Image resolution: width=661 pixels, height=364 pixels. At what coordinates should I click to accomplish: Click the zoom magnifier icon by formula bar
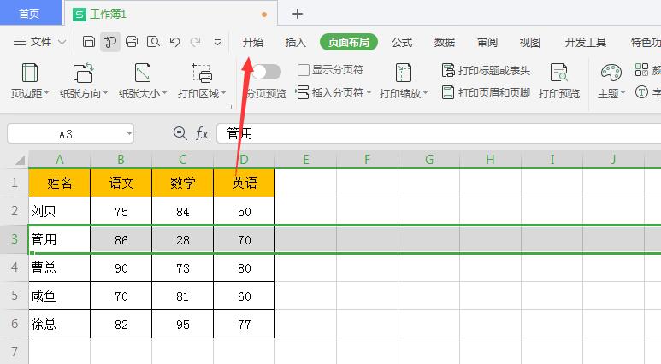click(180, 133)
